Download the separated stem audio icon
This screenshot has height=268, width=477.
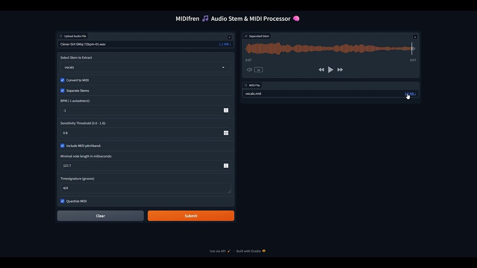(x=415, y=37)
